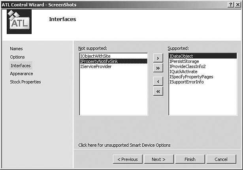Go to the Appearance page
The width and height of the screenshot is (243, 170).
point(21,74)
